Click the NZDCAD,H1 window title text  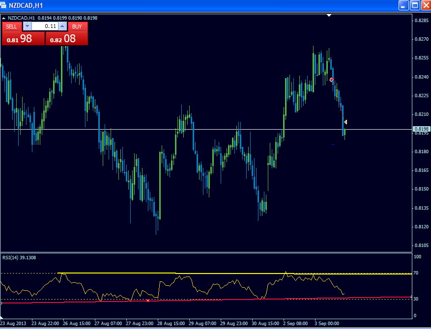(26, 5)
